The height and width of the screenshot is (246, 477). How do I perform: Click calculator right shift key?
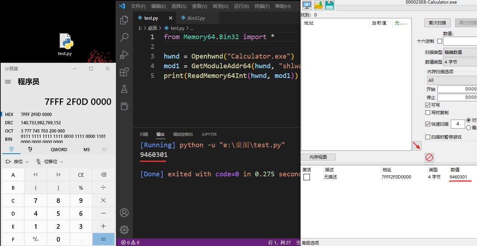[x=58, y=175]
